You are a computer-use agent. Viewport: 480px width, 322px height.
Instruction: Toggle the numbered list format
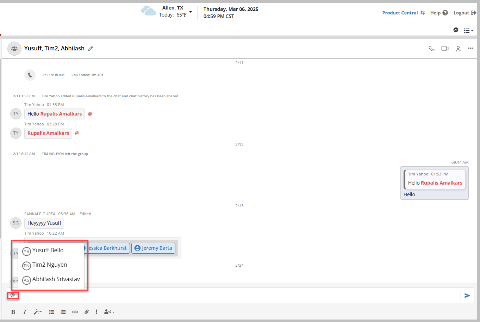coord(63,312)
